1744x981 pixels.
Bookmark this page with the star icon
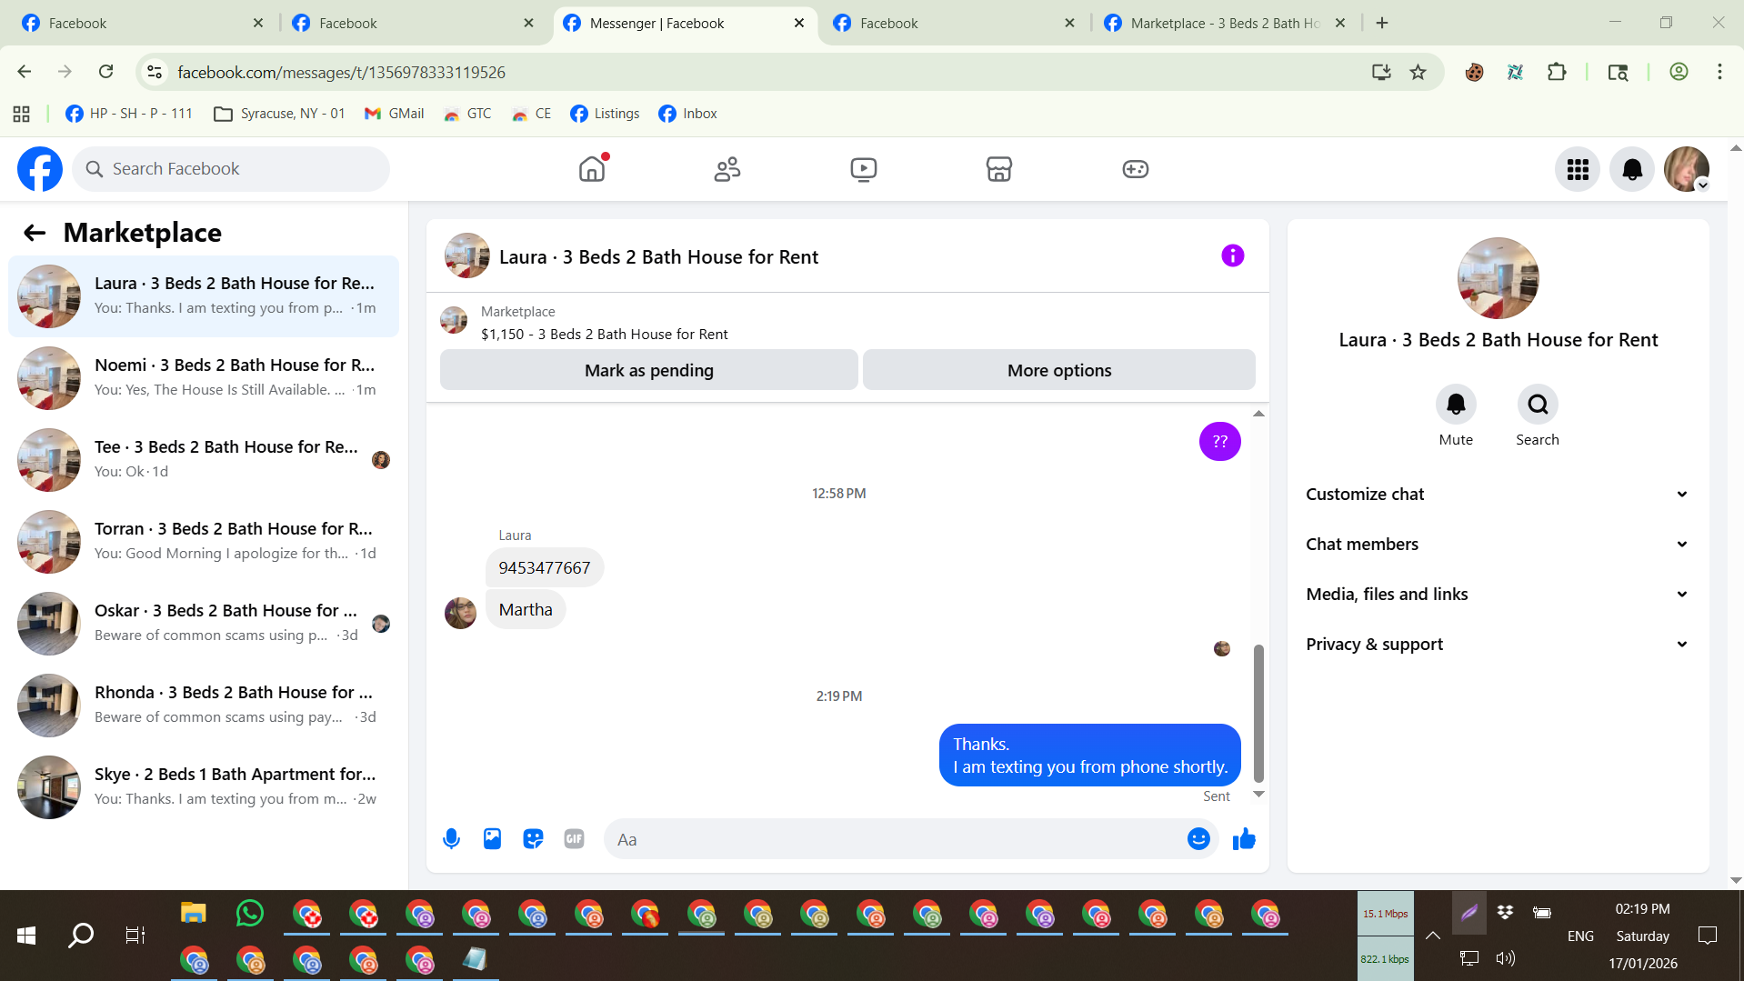coord(1418,72)
